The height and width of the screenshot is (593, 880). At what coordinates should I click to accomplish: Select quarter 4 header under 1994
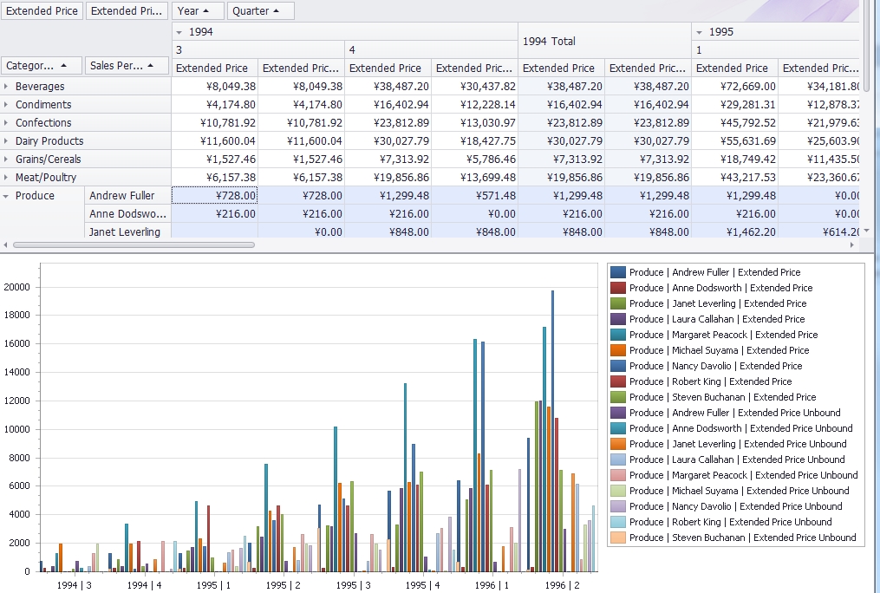click(x=431, y=50)
